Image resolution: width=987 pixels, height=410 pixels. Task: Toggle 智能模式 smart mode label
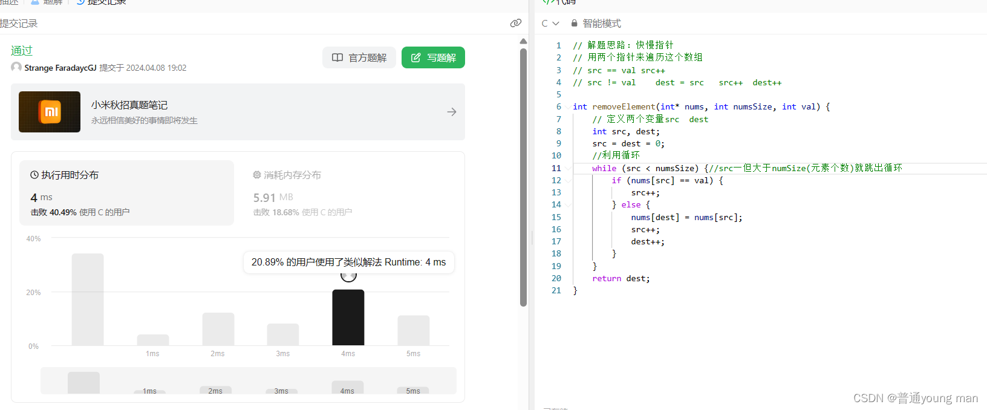point(601,23)
